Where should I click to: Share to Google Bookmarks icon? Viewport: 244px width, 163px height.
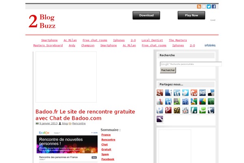[194, 101]
